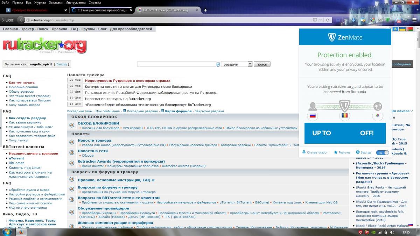Add a new browser tab
Screen dimensions: 420x236
205,10
